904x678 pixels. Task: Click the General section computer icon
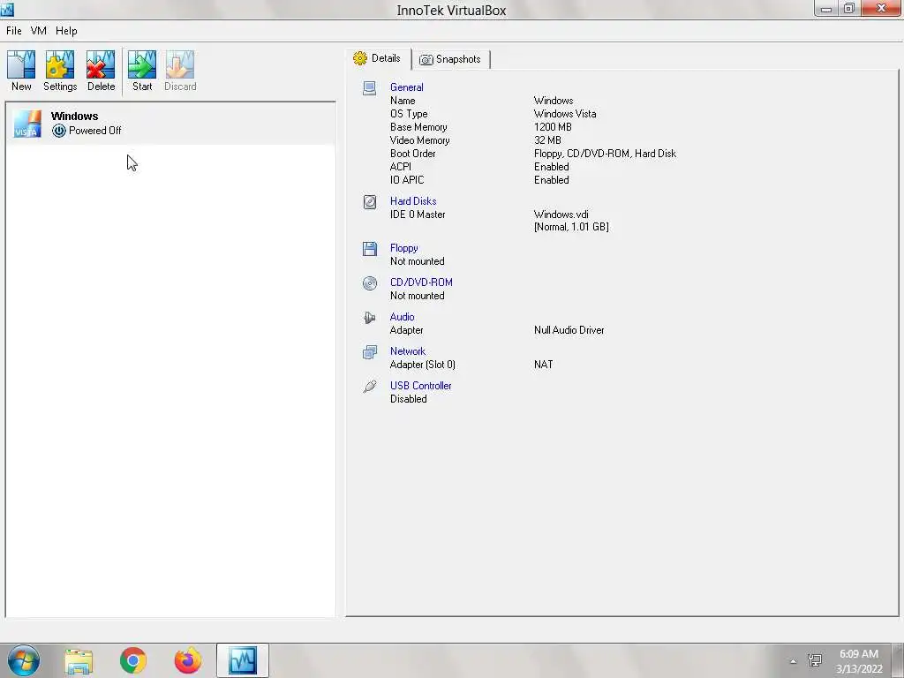(x=370, y=88)
